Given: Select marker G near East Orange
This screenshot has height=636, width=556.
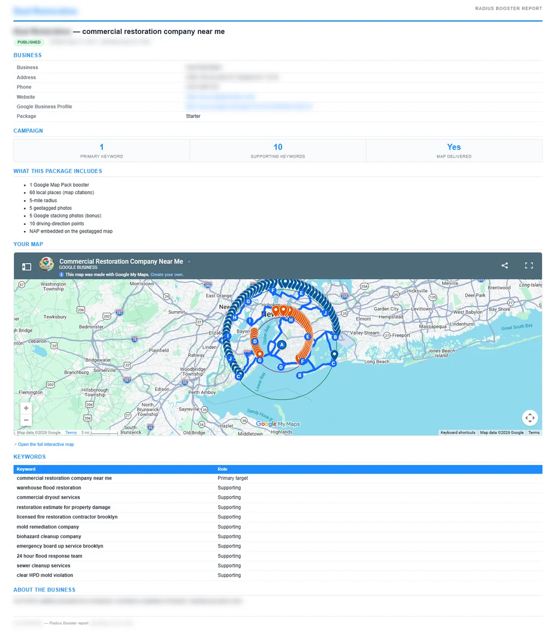Looking at the screenshot, I should (x=249, y=302).
